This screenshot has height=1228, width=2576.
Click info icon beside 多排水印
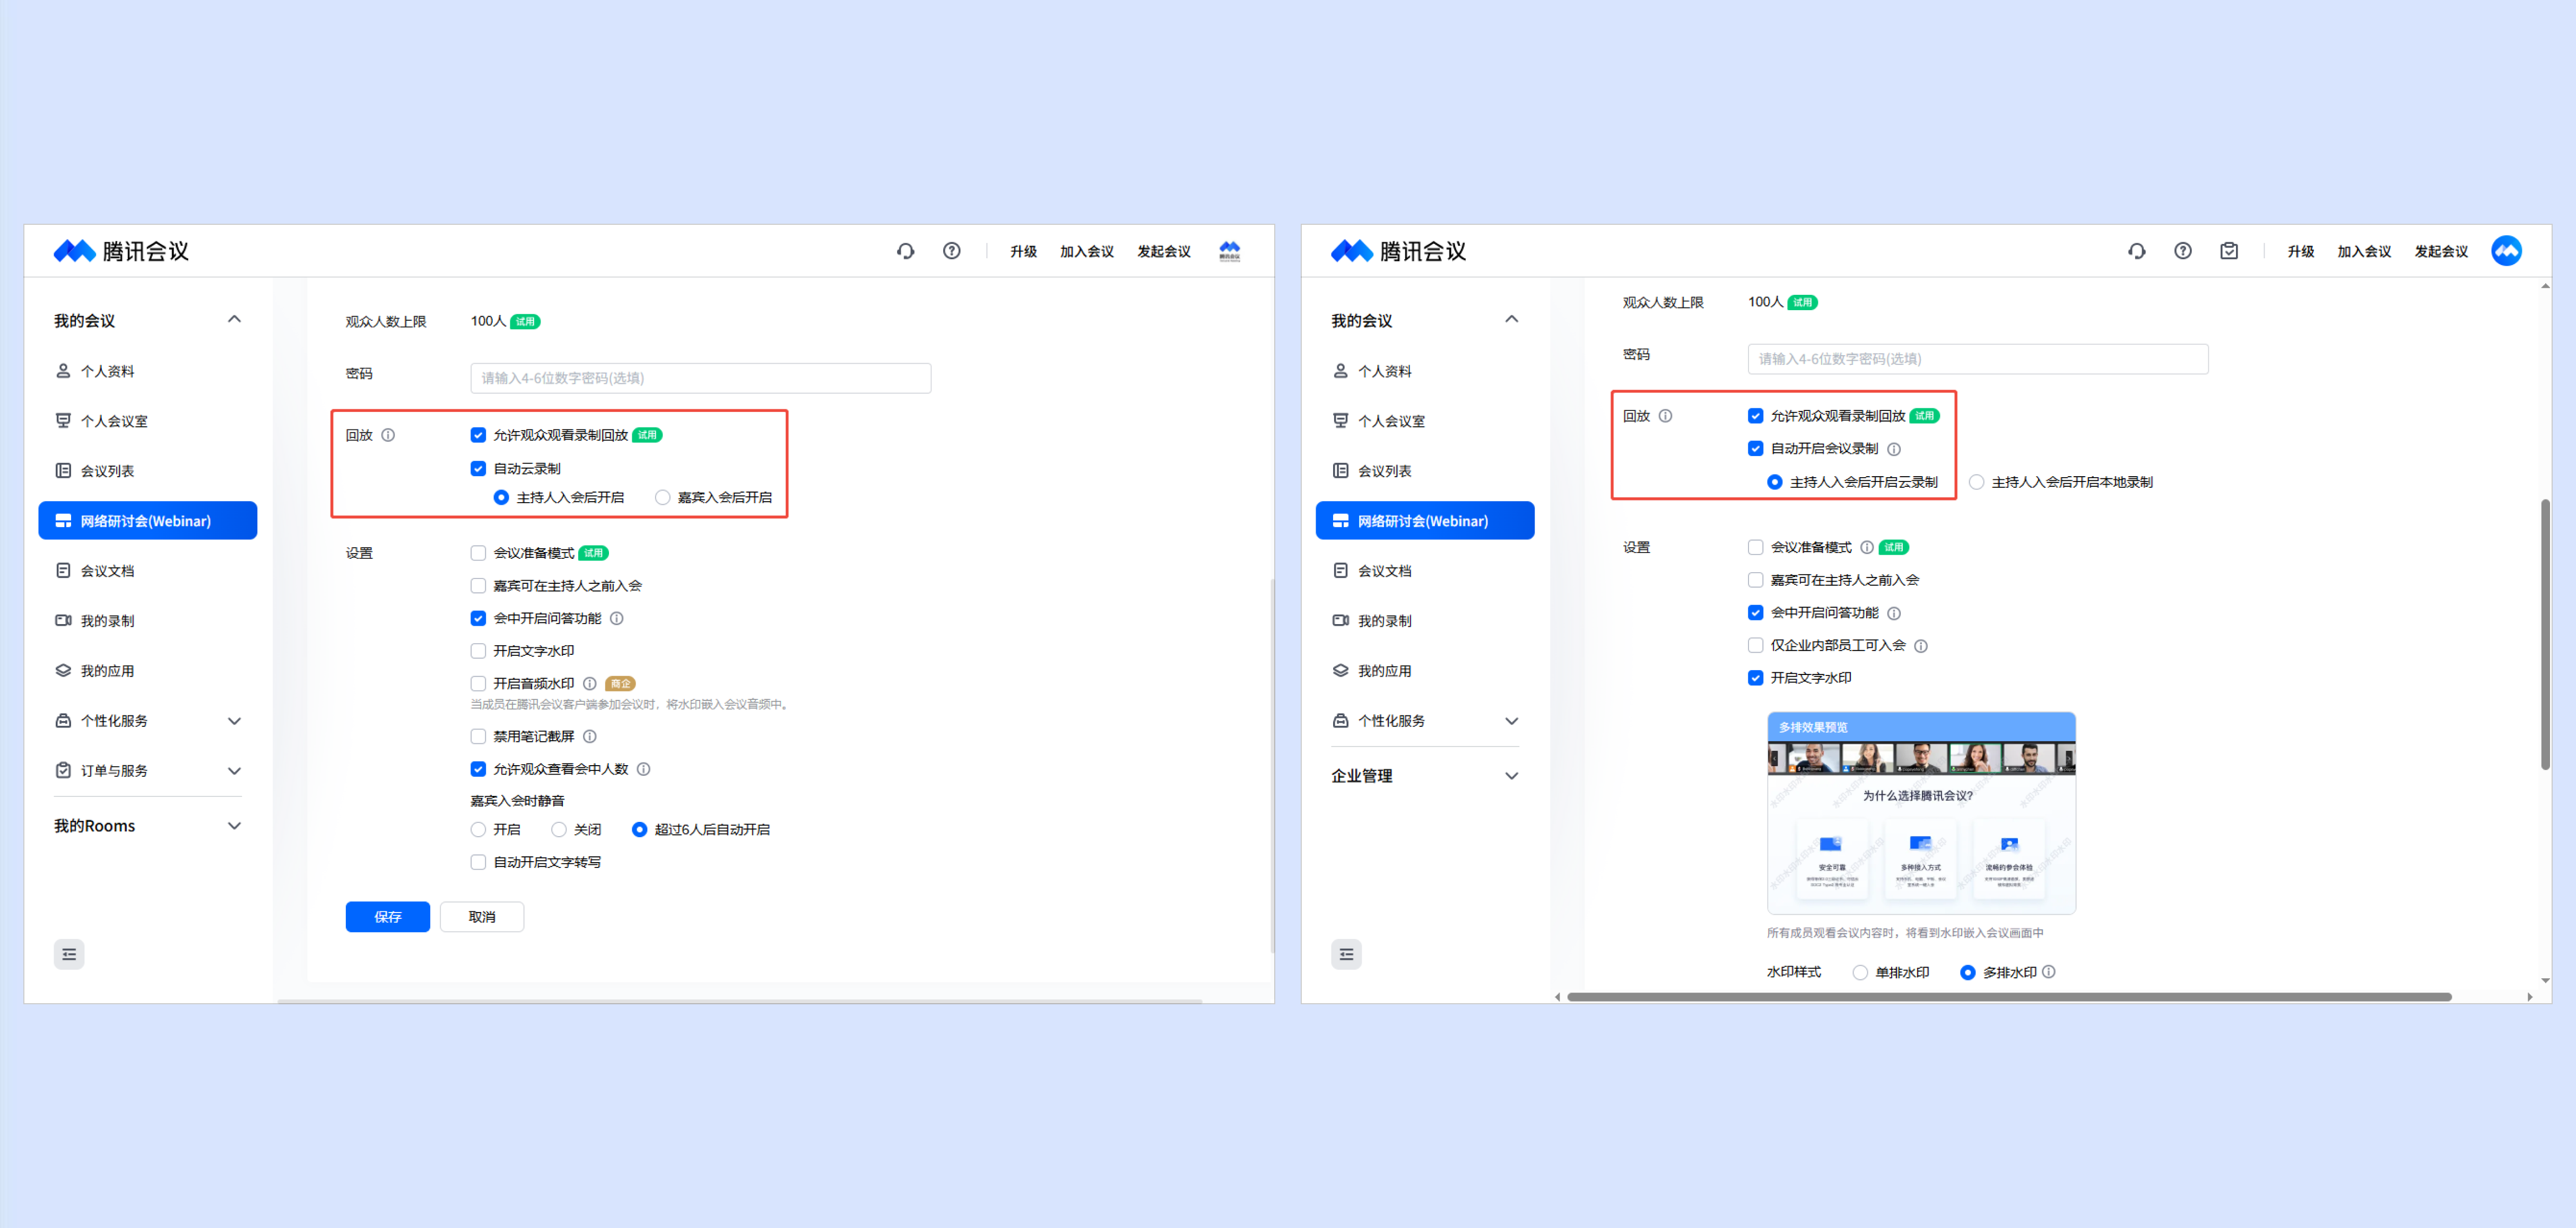[x=2048, y=971]
